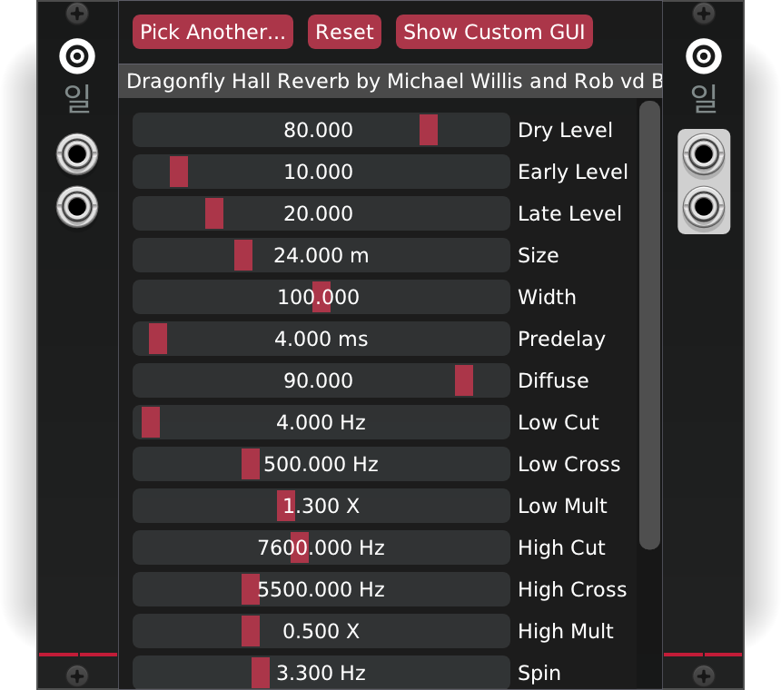The image size is (781, 690).
Task: Click the top-left mounting screw
Action: [77, 14]
